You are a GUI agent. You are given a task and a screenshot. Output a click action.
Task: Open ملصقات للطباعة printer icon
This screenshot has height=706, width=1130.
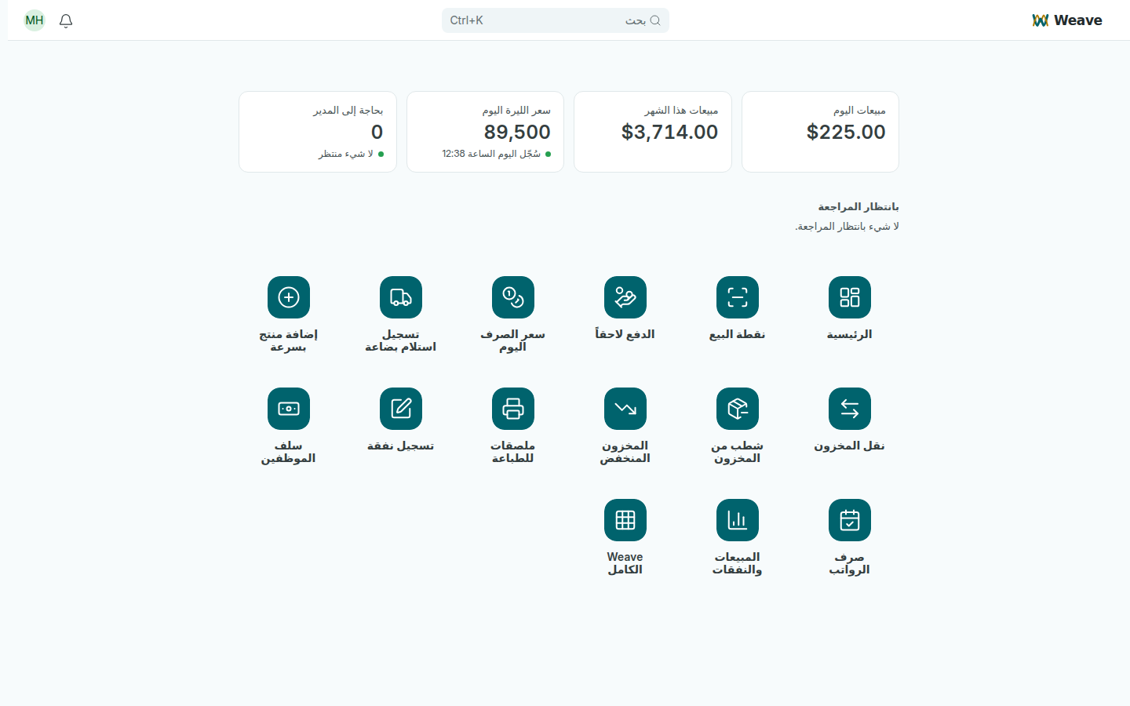(x=513, y=409)
